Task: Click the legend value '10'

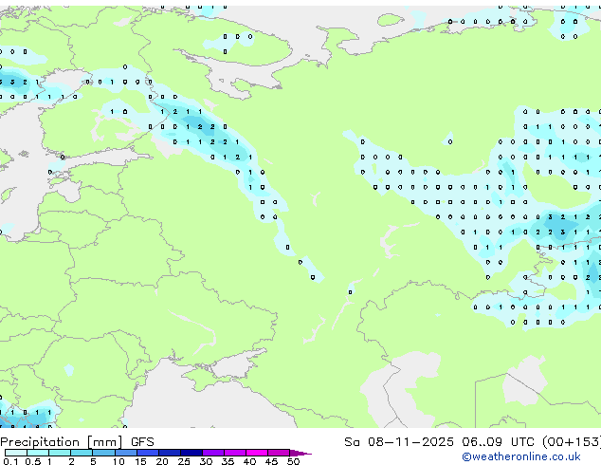Action: [x=118, y=461]
